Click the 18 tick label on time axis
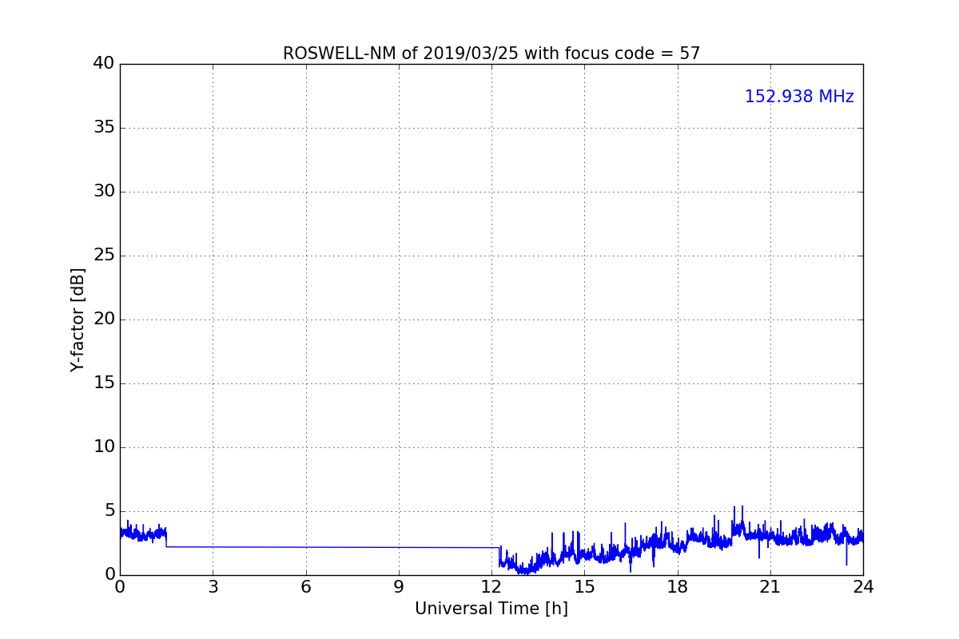Image resolution: width=959 pixels, height=639 pixels. pos(678,587)
